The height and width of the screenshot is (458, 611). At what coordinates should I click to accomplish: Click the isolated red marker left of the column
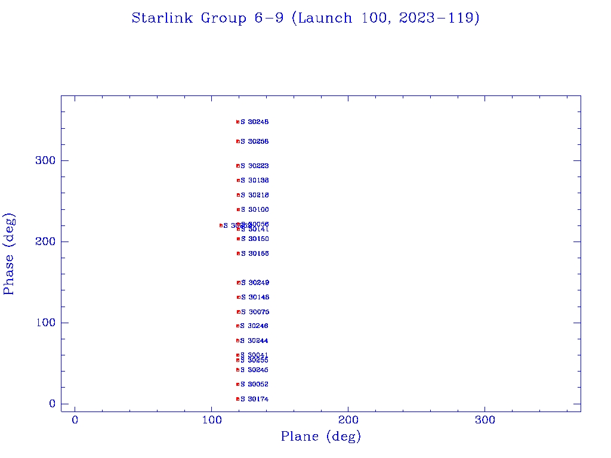(x=221, y=225)
